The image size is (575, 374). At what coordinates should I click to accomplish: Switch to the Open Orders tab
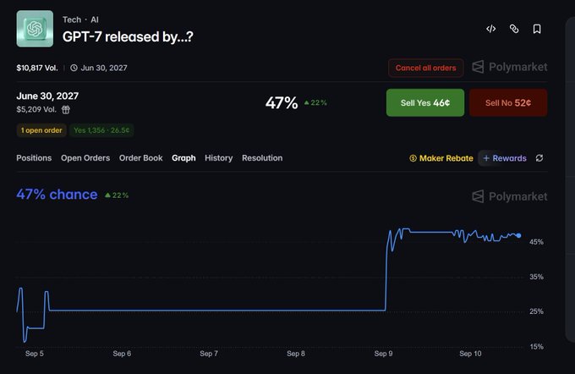click(85, 158)
